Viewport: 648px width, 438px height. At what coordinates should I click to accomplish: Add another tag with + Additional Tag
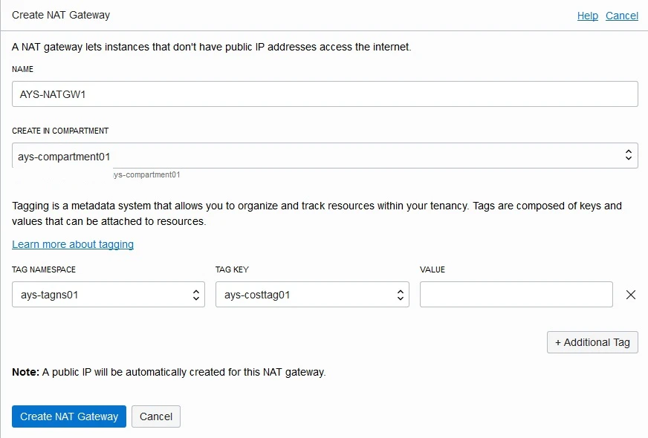592,342
